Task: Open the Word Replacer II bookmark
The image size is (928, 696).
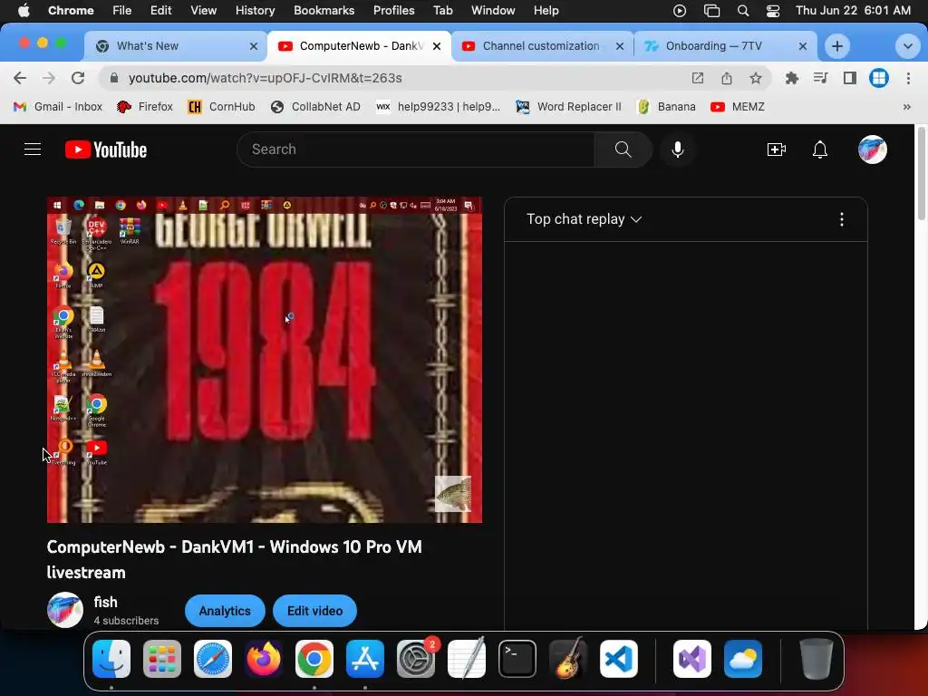Action: (x=568, y=107)
